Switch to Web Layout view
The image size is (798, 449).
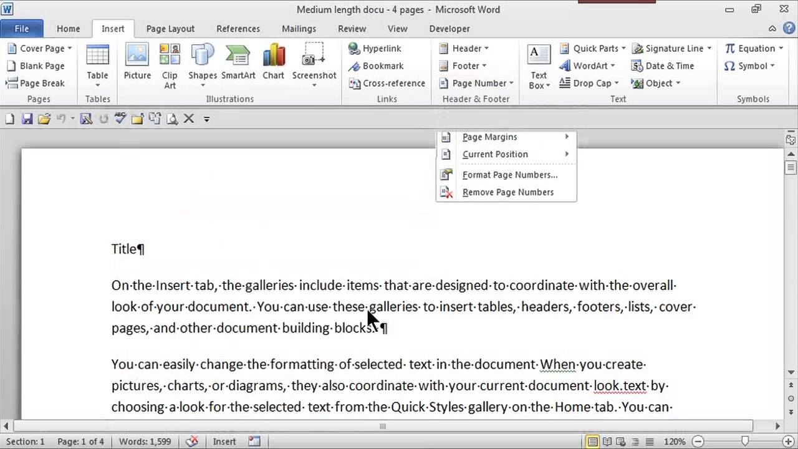tap(620, 442)
